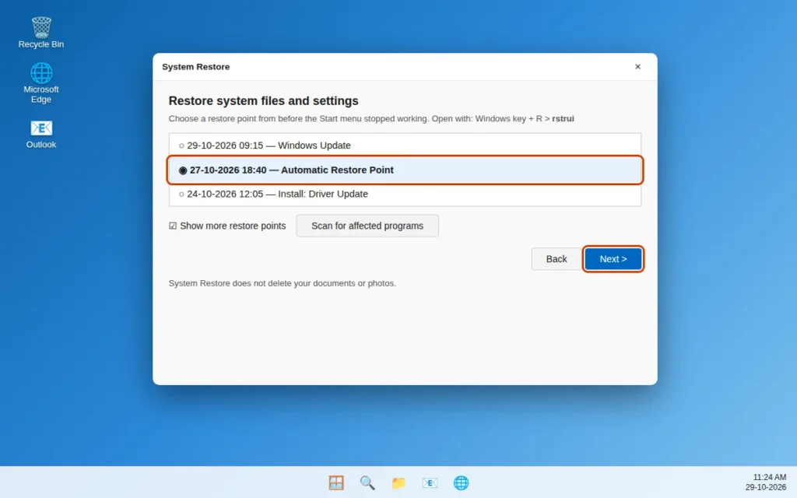Click Scan for affected programs
Image resolution: width=797 pixels, height=498 pixels.
(x=367, y=226)
